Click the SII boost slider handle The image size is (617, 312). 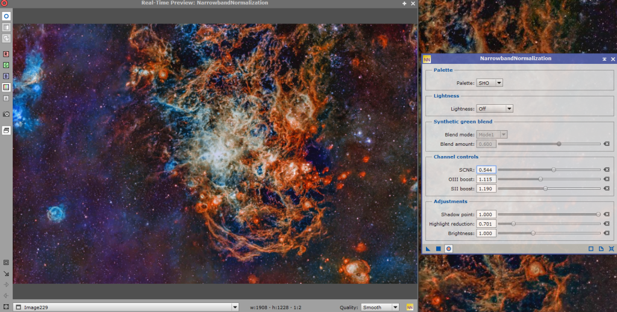[545, 189]
